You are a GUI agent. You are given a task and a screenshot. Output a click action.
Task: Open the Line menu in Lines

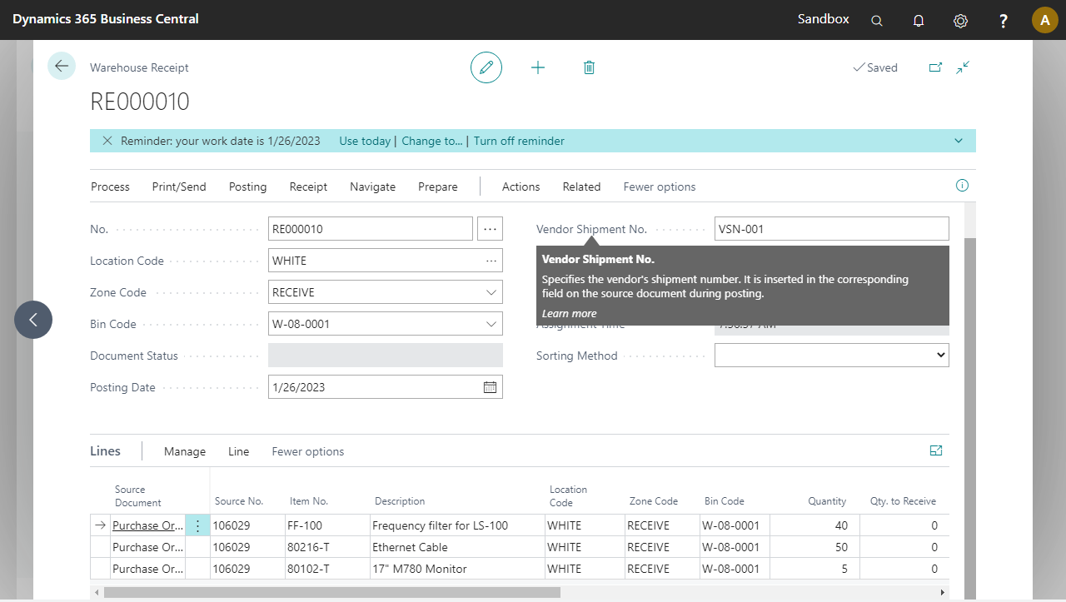[238, 451]
